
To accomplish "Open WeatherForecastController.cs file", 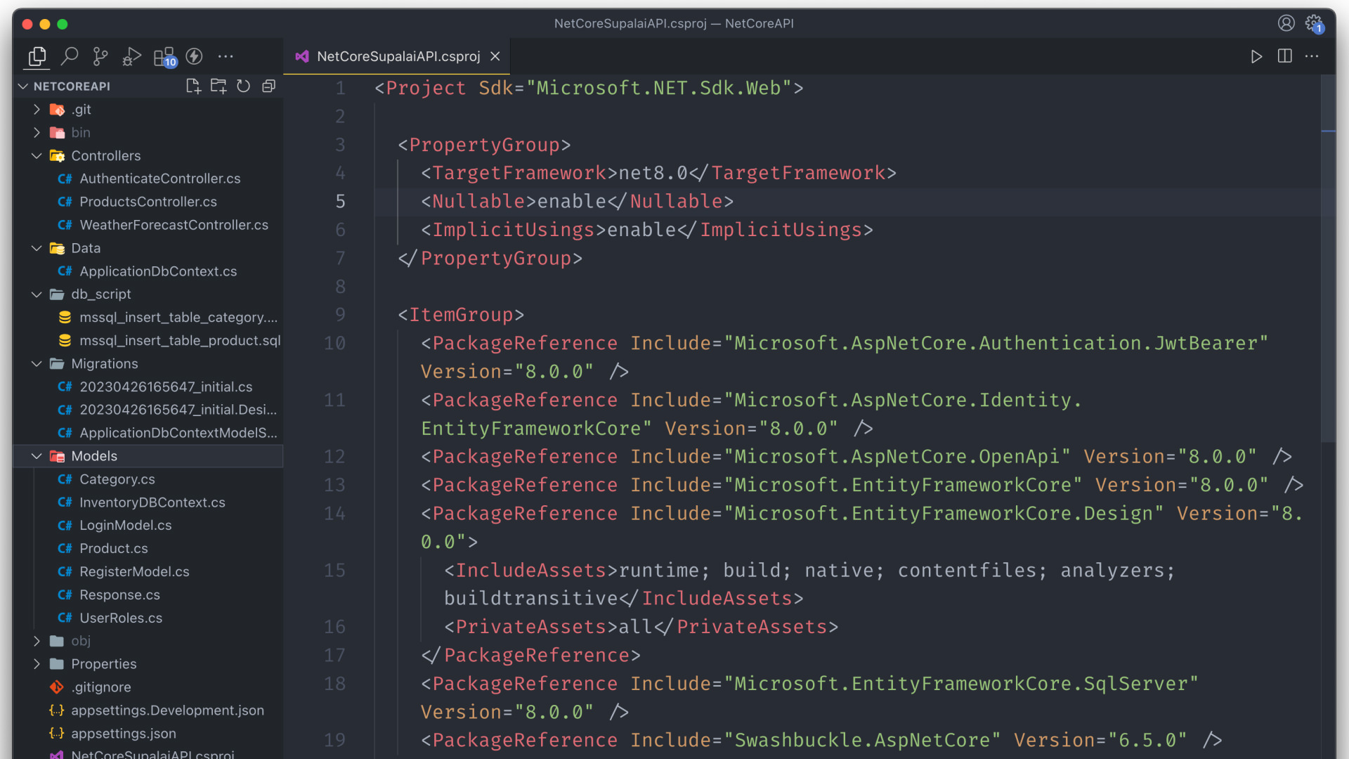I will click(x=148, y=225).
